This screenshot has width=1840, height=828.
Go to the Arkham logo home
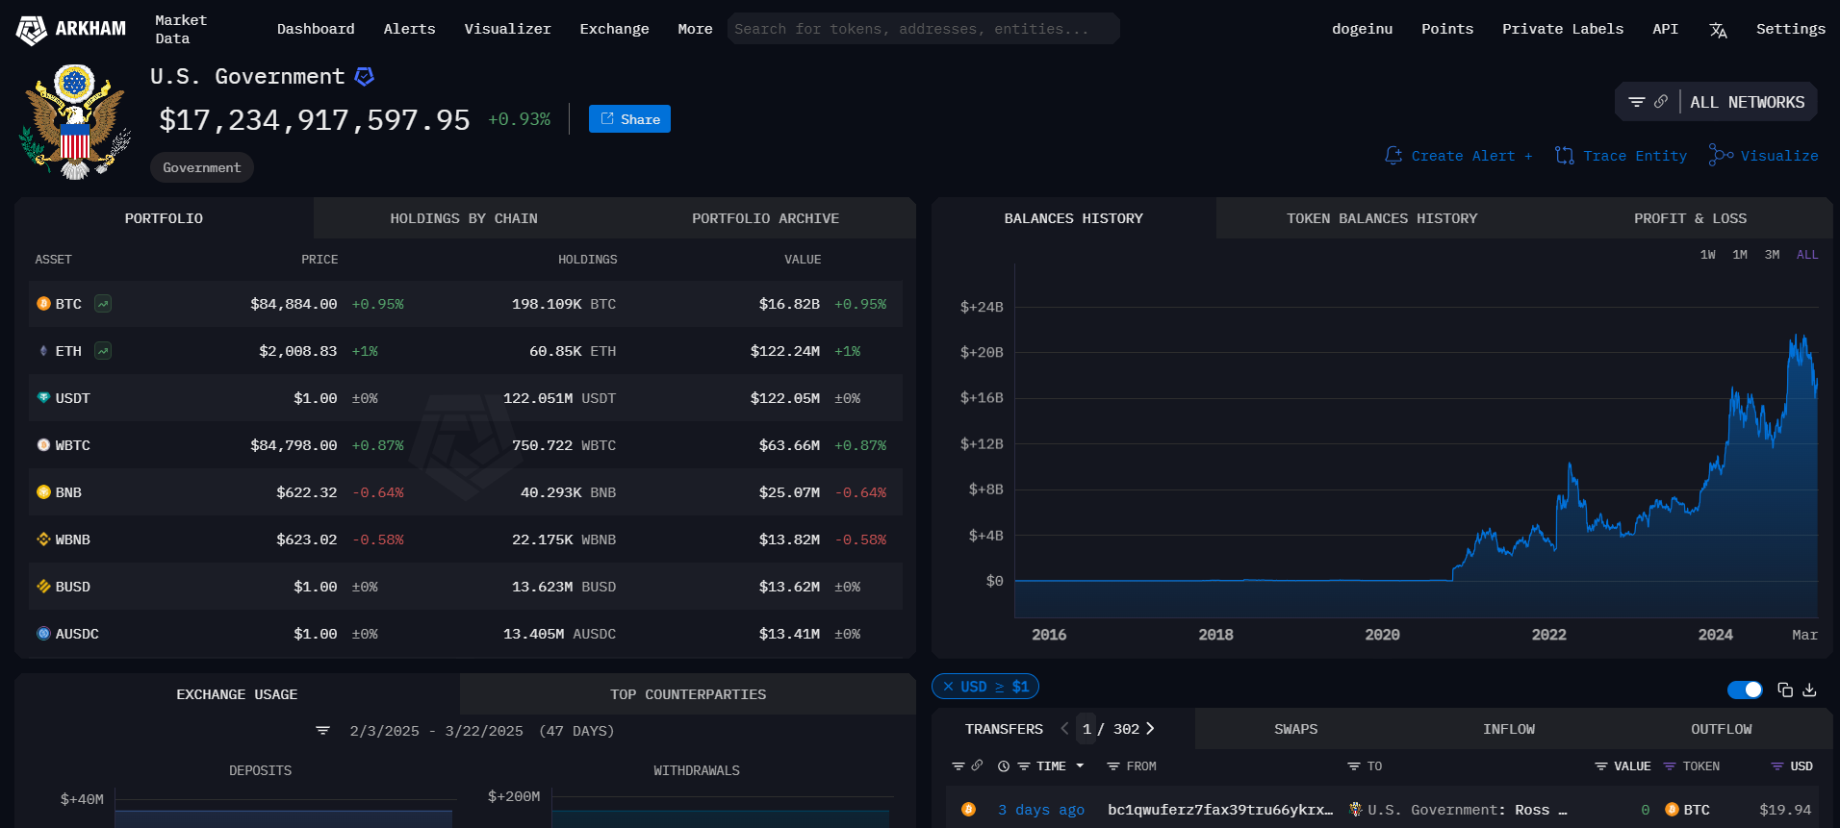pos(71,30)
